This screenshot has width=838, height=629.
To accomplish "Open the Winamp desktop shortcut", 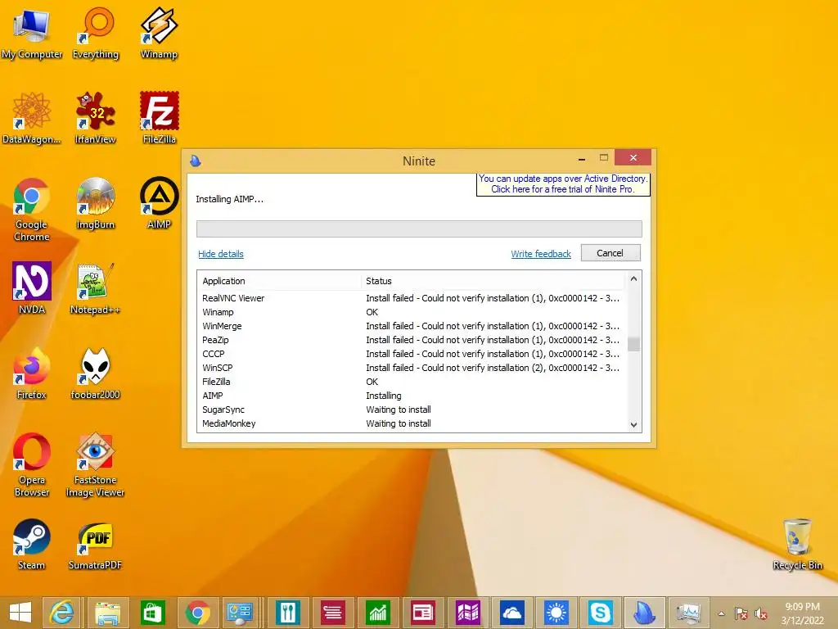I will click(159, 33).
